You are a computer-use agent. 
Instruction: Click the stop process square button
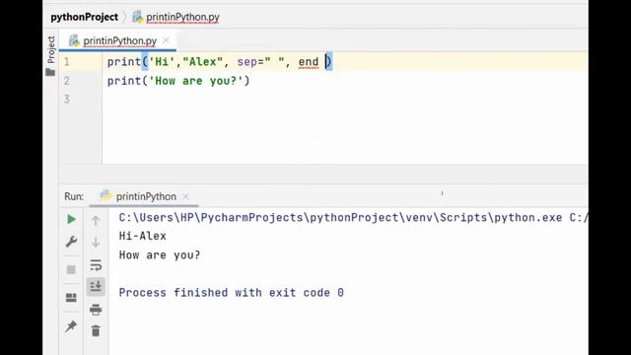[x=71, y=269]
